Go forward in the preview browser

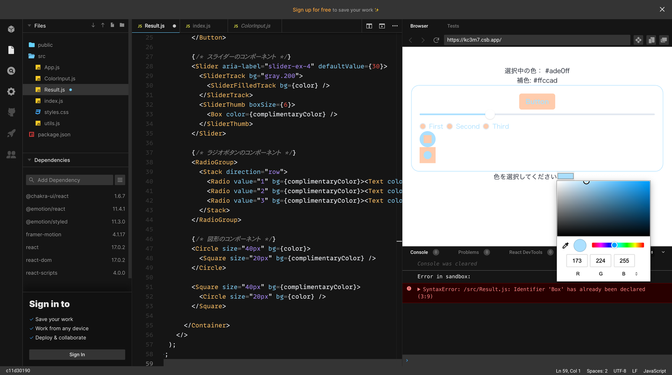[423, 40]
